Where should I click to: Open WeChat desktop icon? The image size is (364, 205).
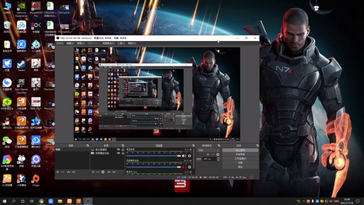(x=7, y=142)
